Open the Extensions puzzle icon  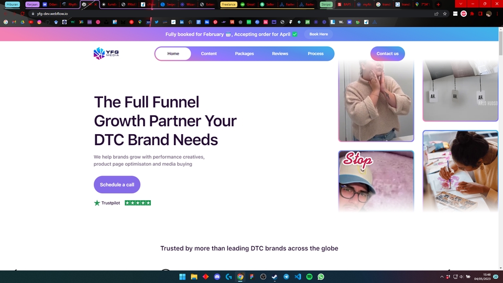(472, 14)
